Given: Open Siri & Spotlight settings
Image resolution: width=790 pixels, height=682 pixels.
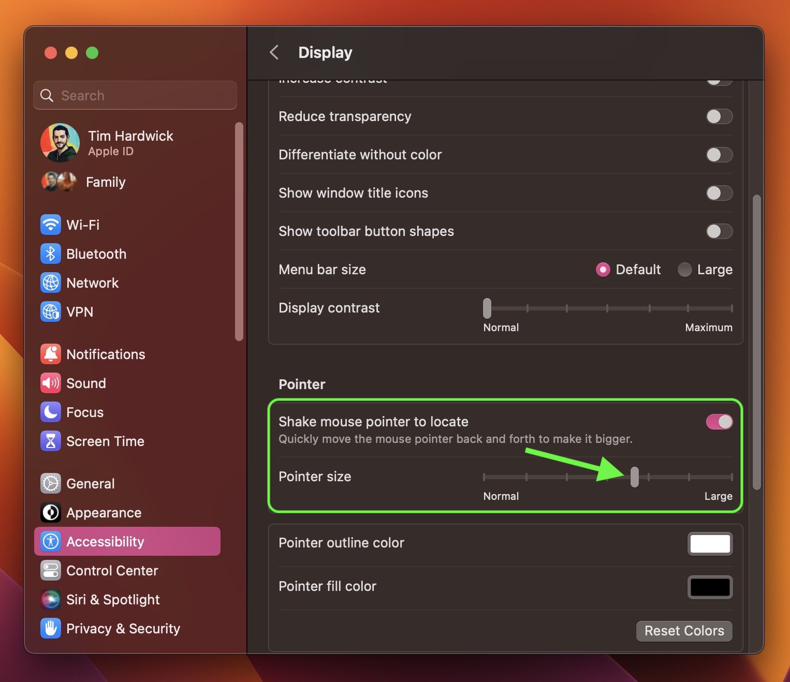Looking at the screenshot, I should tap(51, 599).
